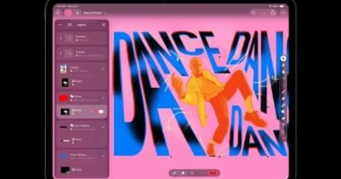Select the first faded layer row in the Layers panel
The image size is (341, 179).
(82, 38)
